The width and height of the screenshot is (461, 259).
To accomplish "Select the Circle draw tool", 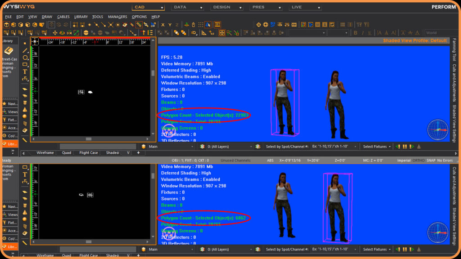I will (x=25, y=58).
